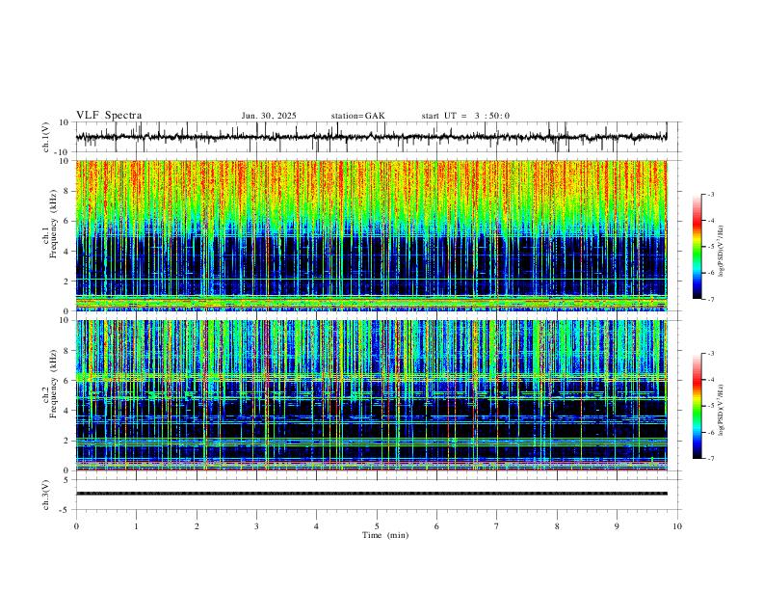Click the "-7" tick on ch.1 colorbar

point(710,299)
